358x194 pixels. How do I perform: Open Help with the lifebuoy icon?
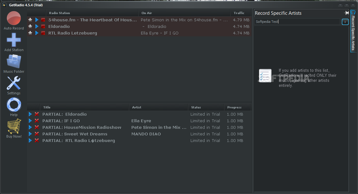click(x=14, y=104)
